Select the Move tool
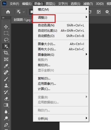 point(6,27)
